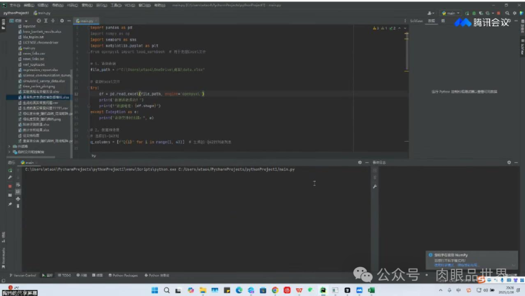Open Google Chrome from taskbar
This screenshot has height=296, width=525.
pos(275,290)
